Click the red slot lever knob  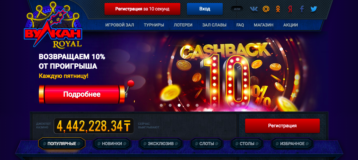coord(130,83)
